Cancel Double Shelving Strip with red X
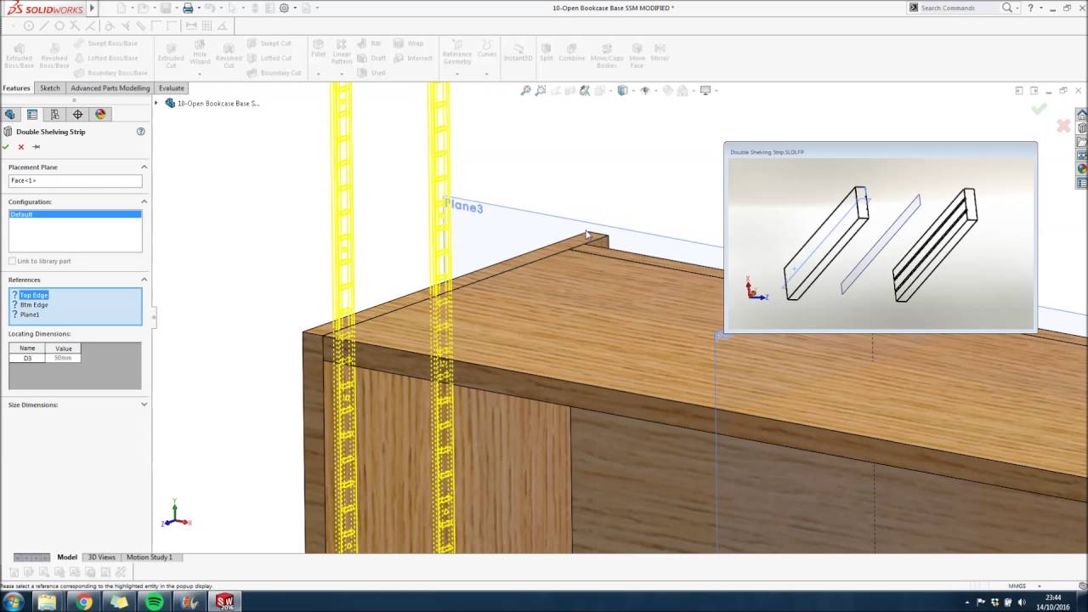Image resolution: width=1088 pixels, height=612 pixels. click(21, 147)
